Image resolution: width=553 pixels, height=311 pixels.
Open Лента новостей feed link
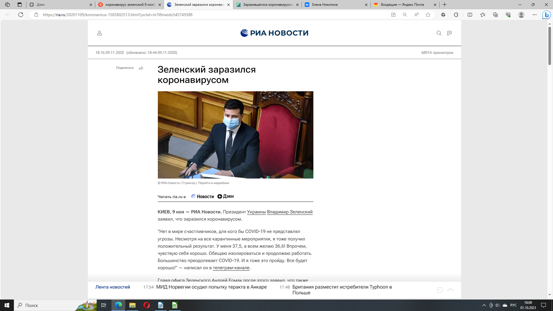coord(113,287)
